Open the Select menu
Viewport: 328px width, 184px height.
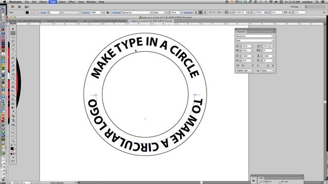pyautogui.click(x=62, y=2)
